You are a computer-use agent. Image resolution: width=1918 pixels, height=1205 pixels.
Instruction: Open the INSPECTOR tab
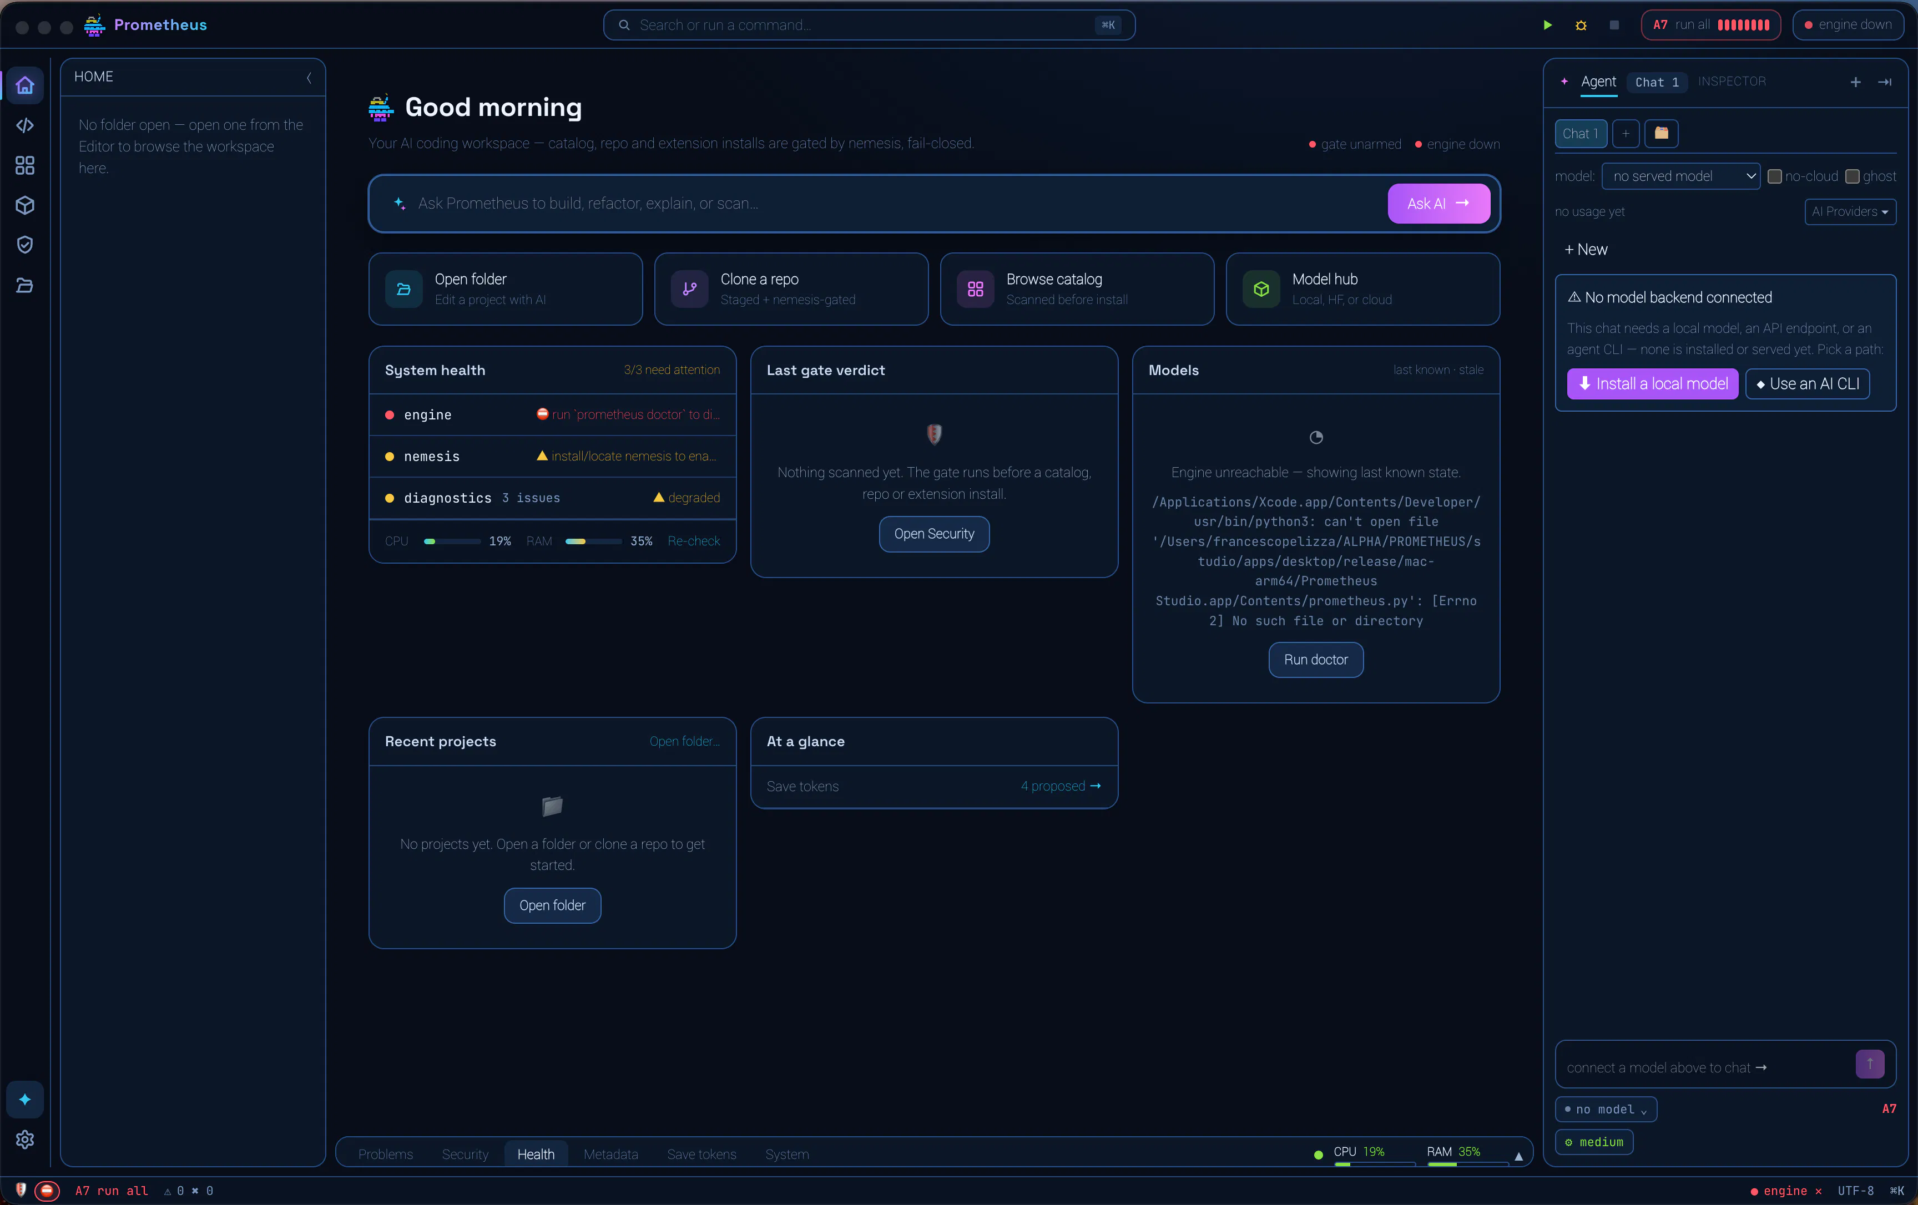click(x=1732, y=81)
